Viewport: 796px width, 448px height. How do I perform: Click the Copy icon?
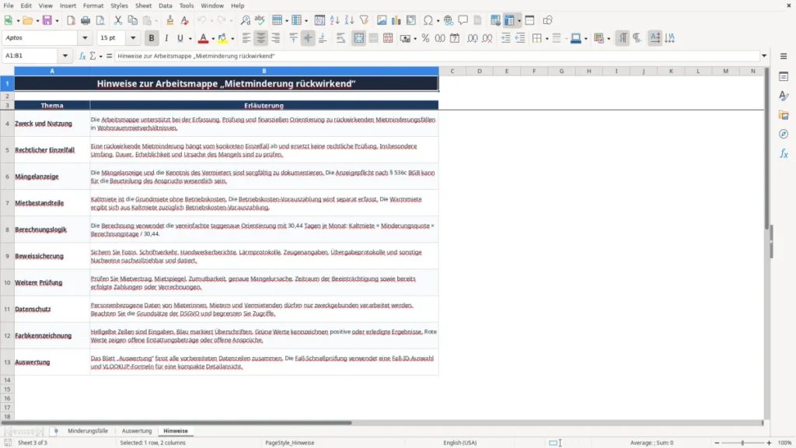pyautogui.click(x=132, y=20)
